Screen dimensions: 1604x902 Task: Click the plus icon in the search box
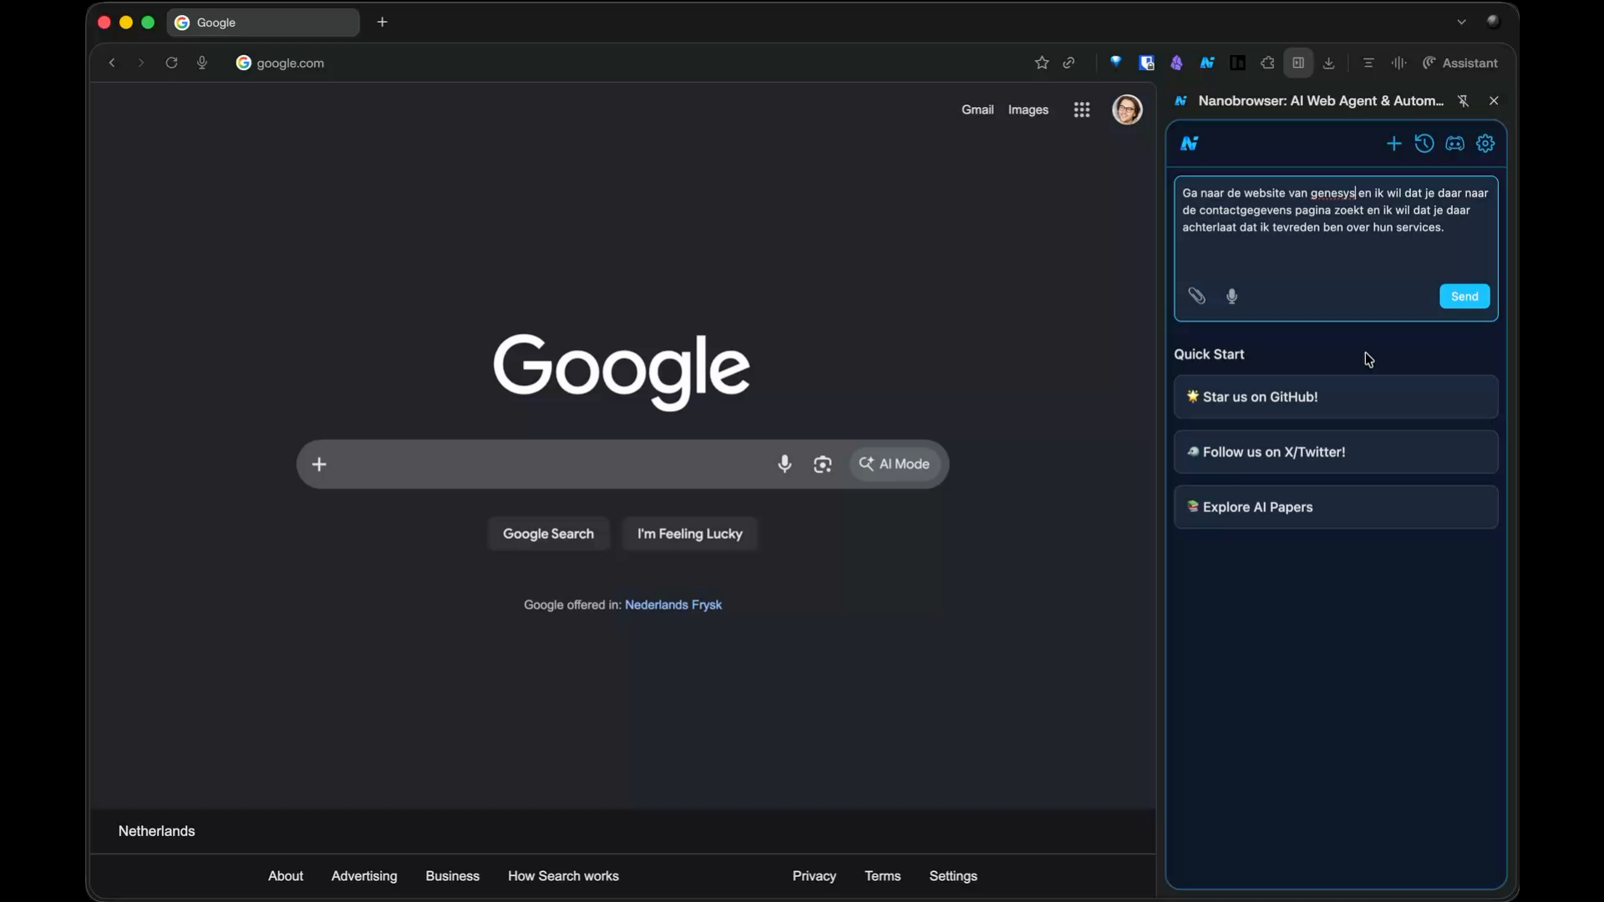pyautogui.click(x=319, y=464)
